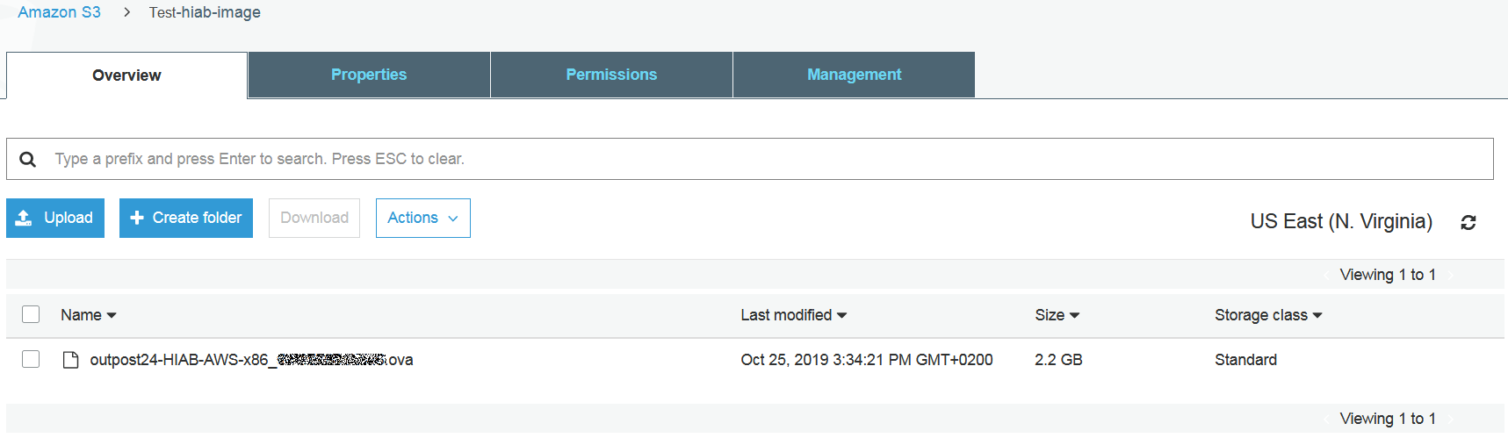Click the magnifier search icon
Image resolution: width=1508 pixels, height=438 pixels.
tap(28, 159)
